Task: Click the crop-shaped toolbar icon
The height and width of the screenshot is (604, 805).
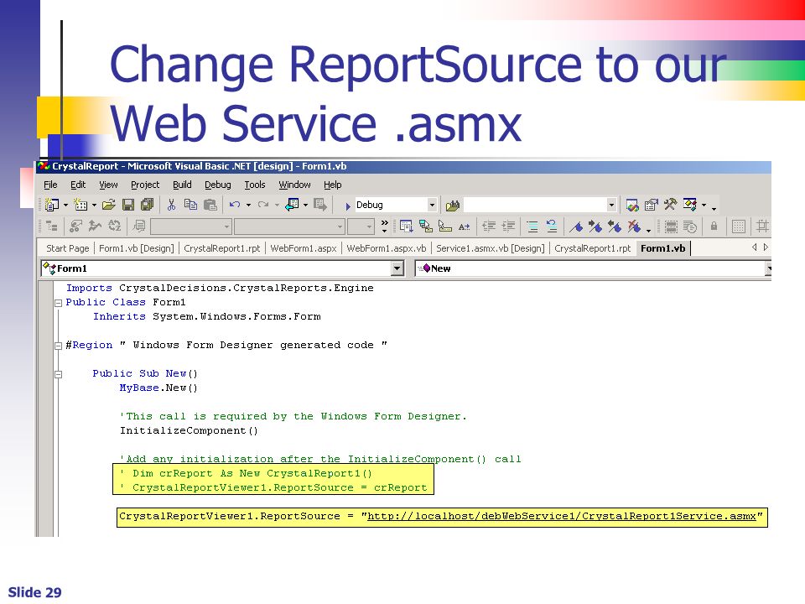Action: 762,226
